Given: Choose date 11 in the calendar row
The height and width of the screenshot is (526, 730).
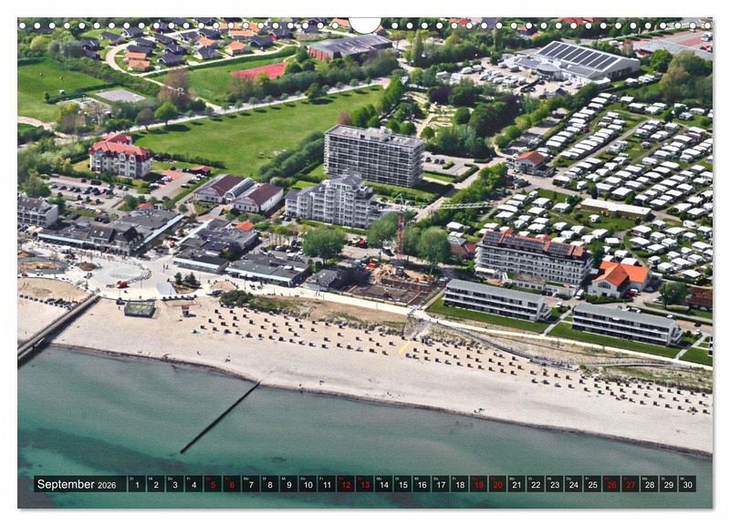Looking at the screenshot, I should pos(327,484).
